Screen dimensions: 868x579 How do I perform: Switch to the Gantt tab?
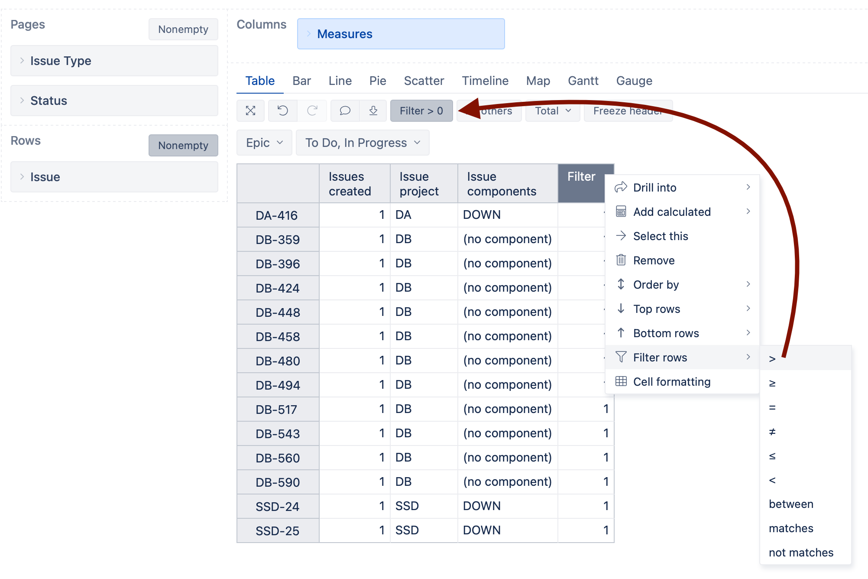(x=583, y=81)
